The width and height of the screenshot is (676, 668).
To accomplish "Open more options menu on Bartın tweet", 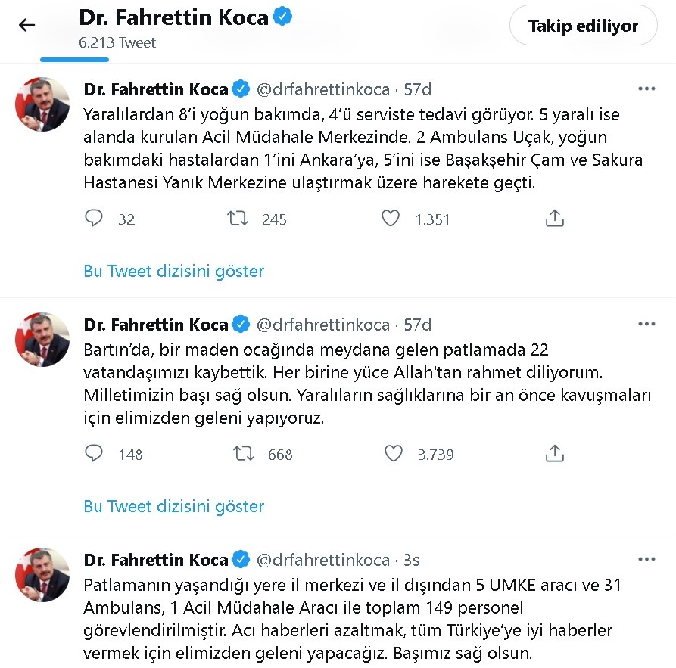I will coord(646,325).
